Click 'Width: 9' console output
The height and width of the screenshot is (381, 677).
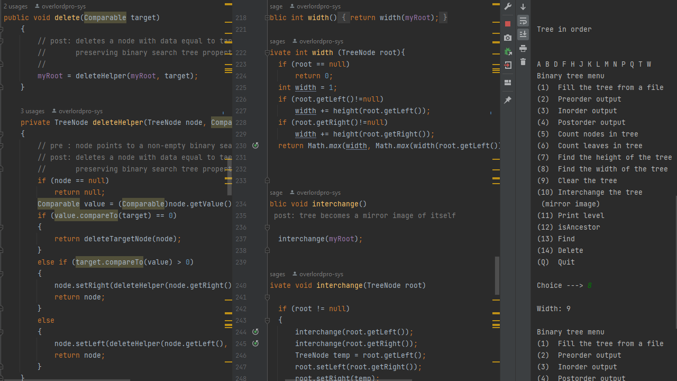pos(554,309)
